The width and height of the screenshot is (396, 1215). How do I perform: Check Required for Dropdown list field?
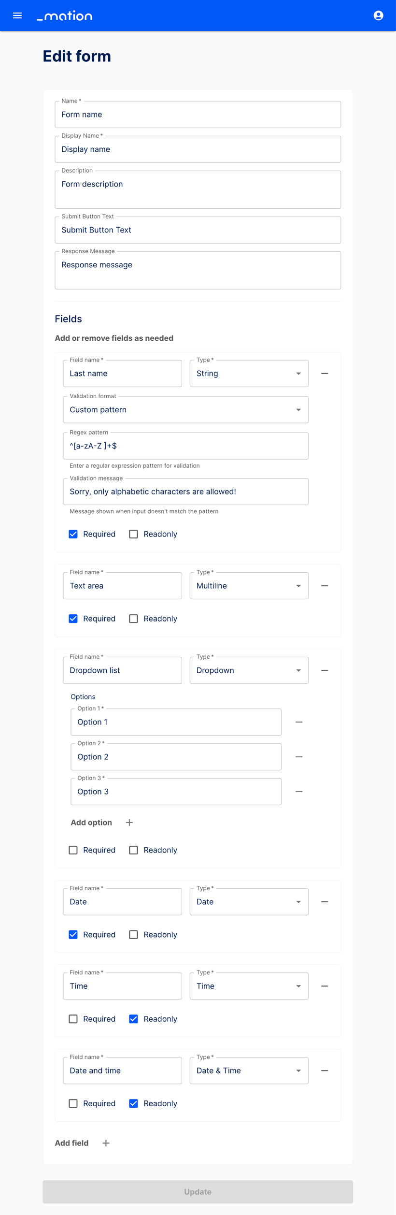(73, 850)
